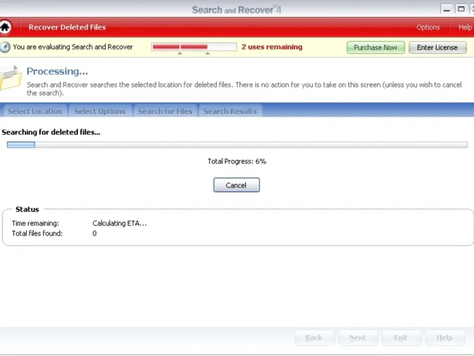The image size is (474, 356).
Task: Switch to the Select Options tab
Action: 100,111
